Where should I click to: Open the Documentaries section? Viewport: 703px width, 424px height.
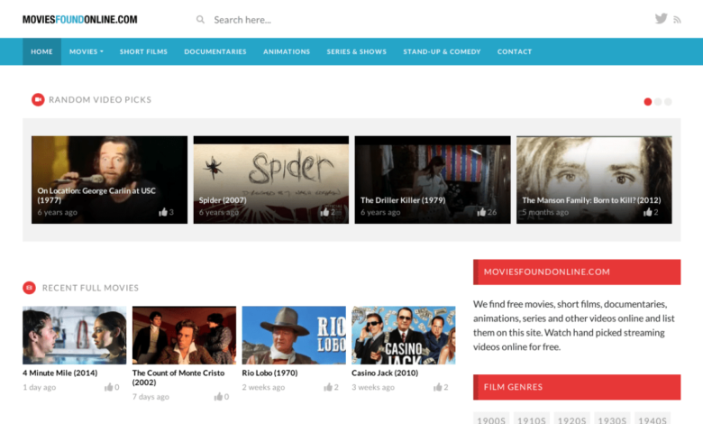click(215, 51)
